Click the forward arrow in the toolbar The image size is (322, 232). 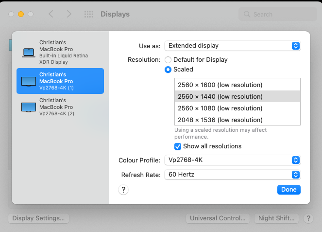coord(69,14)
